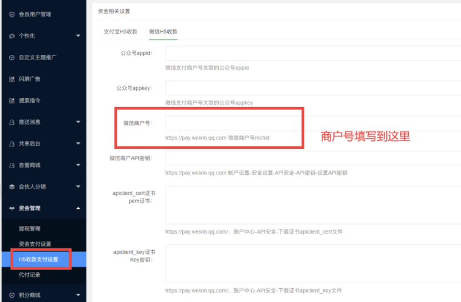Click hint text 微信支付商户号关联的公众号appkey
The width and height of the screenshot is (461, 302).
point(209,103)
